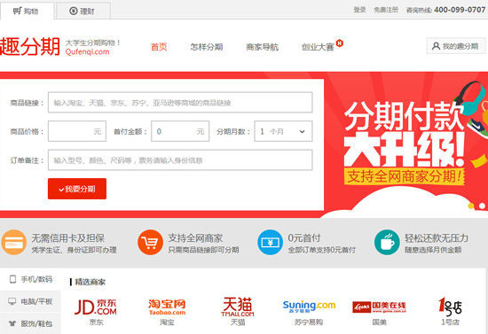Image resolution: width=488 pixels, height=334 pixels.
Task: Open the 淘宝网 Taobao merchant logo
Action: click(x=167, y=307)
